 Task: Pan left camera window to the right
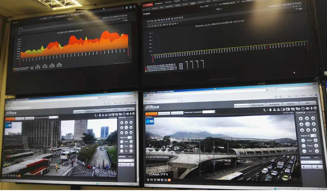(x=131, y=127)
